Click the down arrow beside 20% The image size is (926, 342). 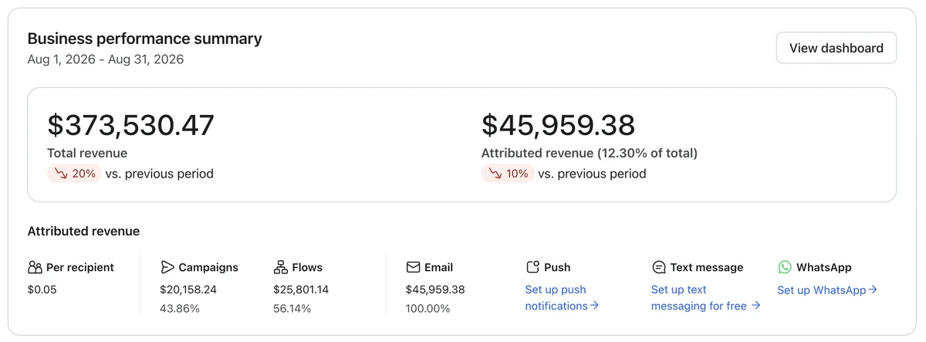tap(61, 174)
